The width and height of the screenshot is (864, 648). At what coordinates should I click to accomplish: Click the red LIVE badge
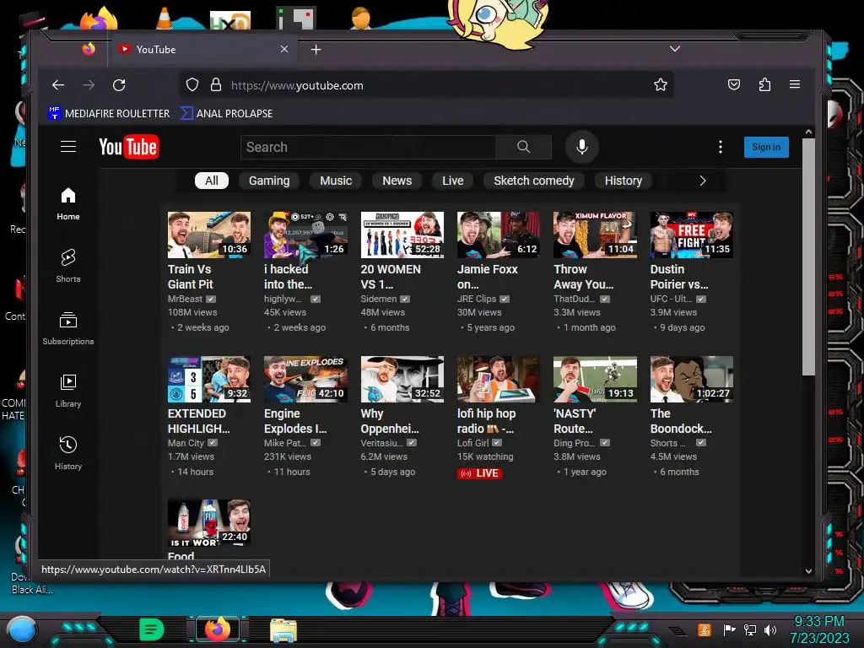click(x=479, y=473)
